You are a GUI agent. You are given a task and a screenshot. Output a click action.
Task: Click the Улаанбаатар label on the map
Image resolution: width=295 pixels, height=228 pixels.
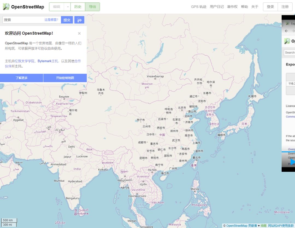155,76
